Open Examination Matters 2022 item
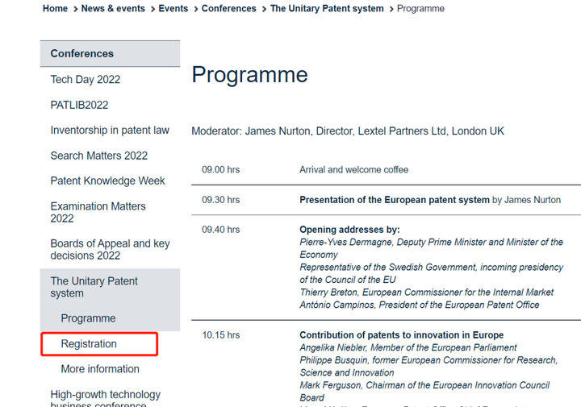The image size is (581, 407). [98, 212]
